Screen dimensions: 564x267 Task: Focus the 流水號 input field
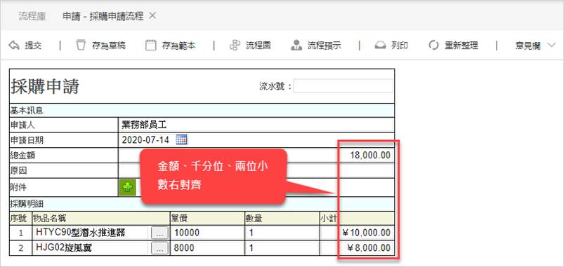click(x=343, y=86)
